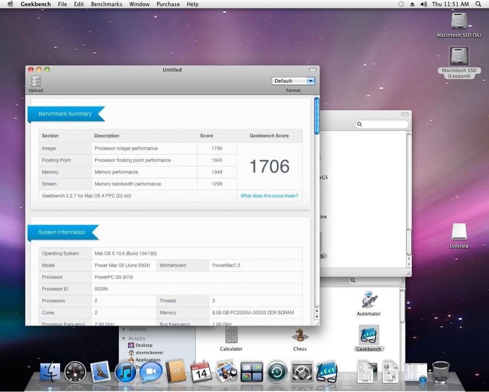Click 'Mac OS X 10.6 (Build 10A190)' value

point(126,253)
